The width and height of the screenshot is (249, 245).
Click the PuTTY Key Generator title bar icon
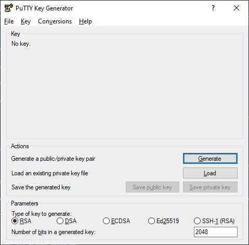[8, 8]
